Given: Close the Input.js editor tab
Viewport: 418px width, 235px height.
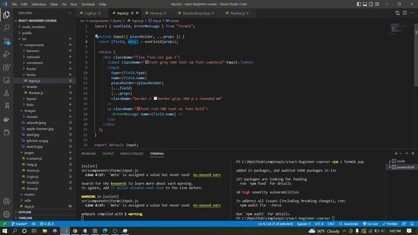Looking at the screenshot, I should [x=137, y=13].
